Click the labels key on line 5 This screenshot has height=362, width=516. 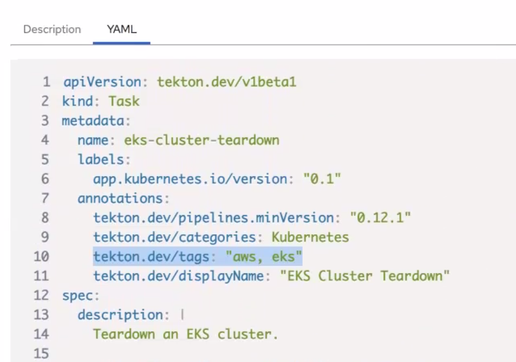100,159
